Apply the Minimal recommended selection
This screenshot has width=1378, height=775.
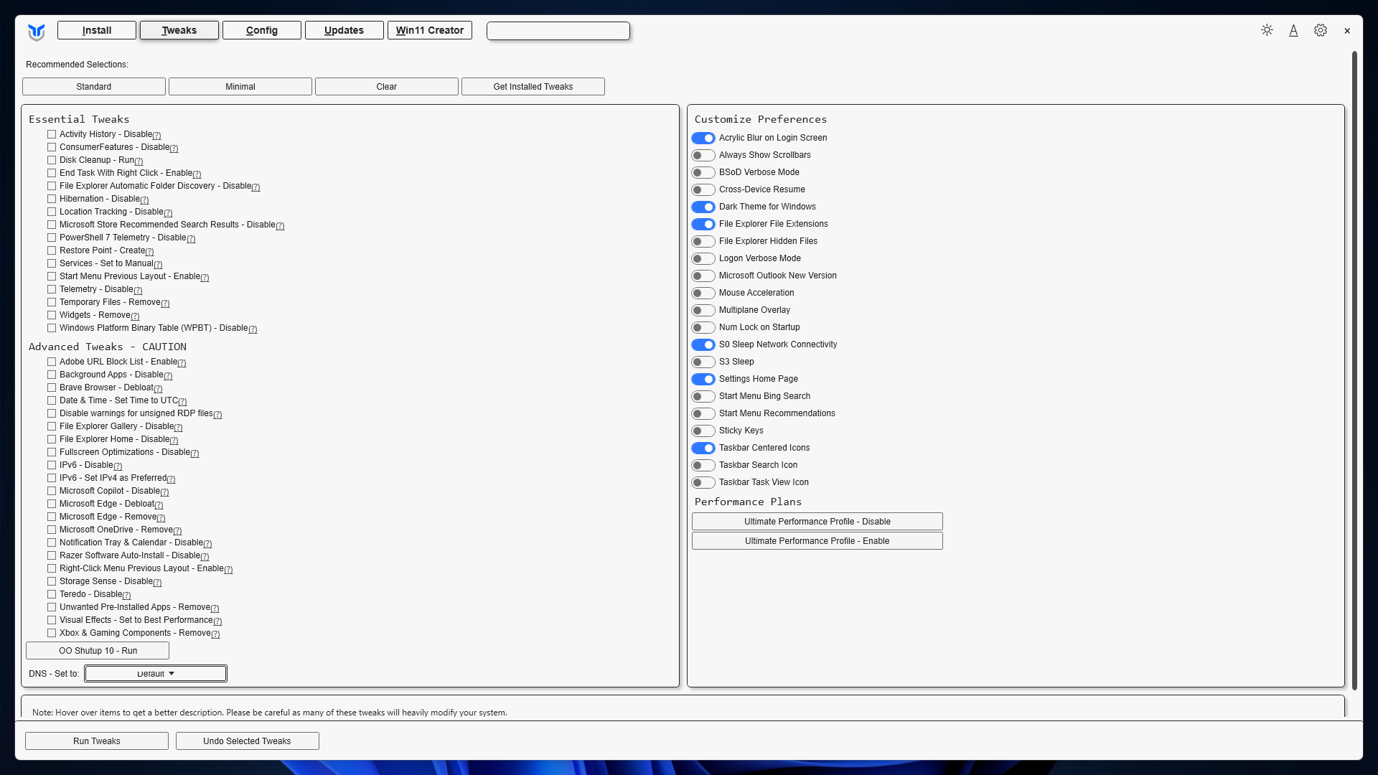coord(240,87)
